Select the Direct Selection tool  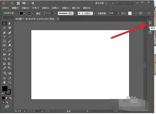pos(10,23)
